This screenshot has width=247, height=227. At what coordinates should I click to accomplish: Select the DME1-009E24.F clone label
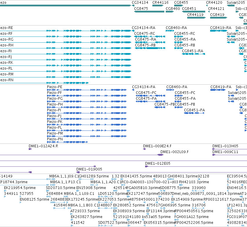click(157, 146)
